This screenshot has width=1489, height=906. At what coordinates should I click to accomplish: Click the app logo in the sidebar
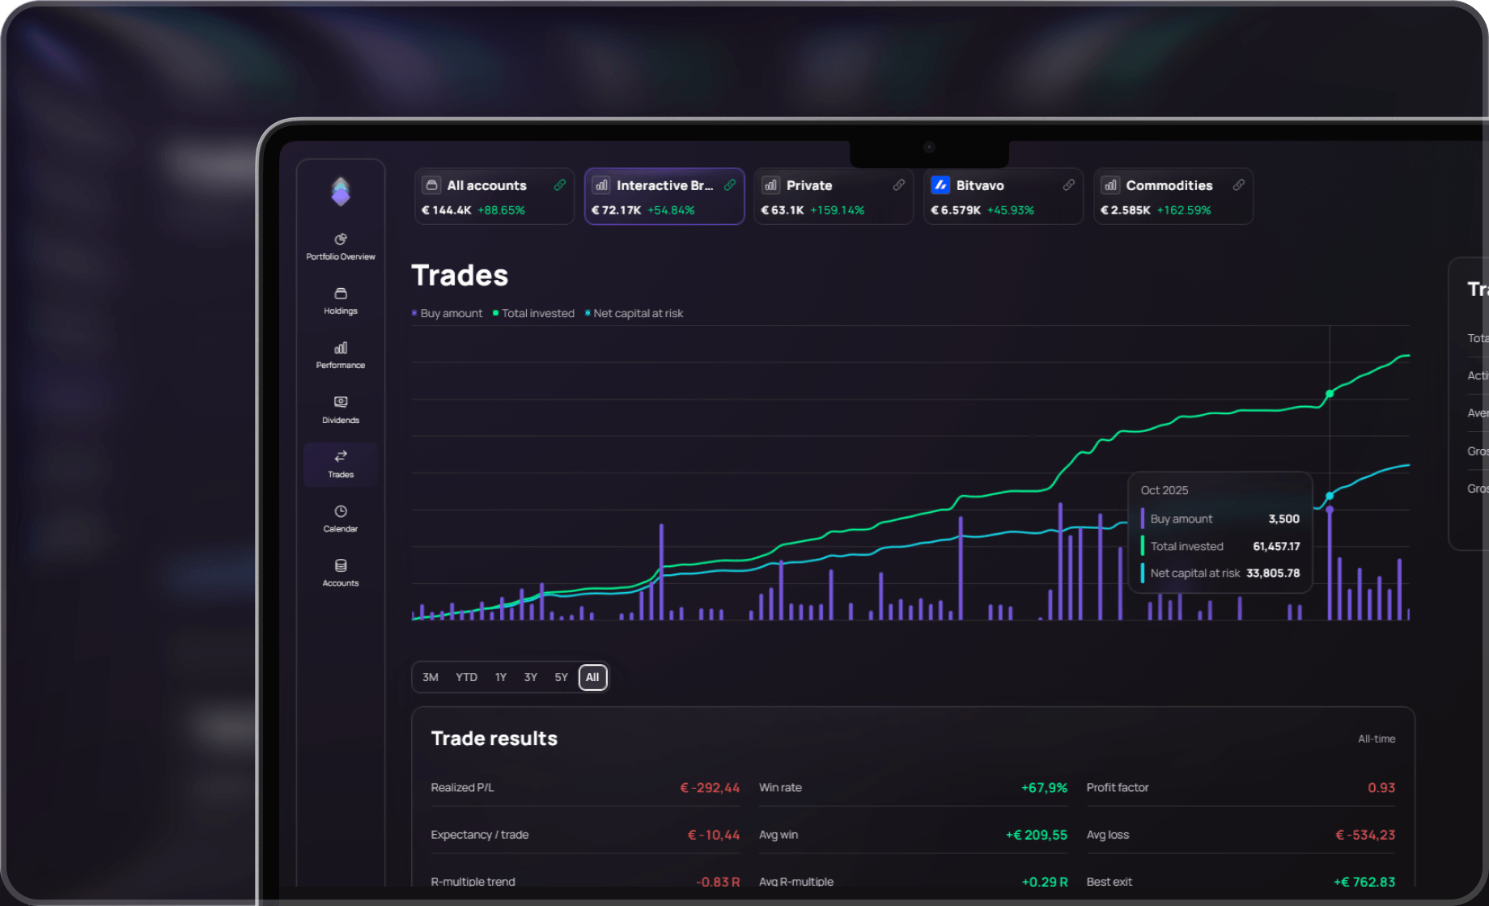pyautogui.click(x=341, y=192)
